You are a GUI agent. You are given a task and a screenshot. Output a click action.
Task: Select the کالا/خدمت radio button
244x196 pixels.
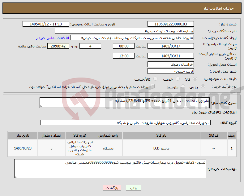[x=155, y=79]
